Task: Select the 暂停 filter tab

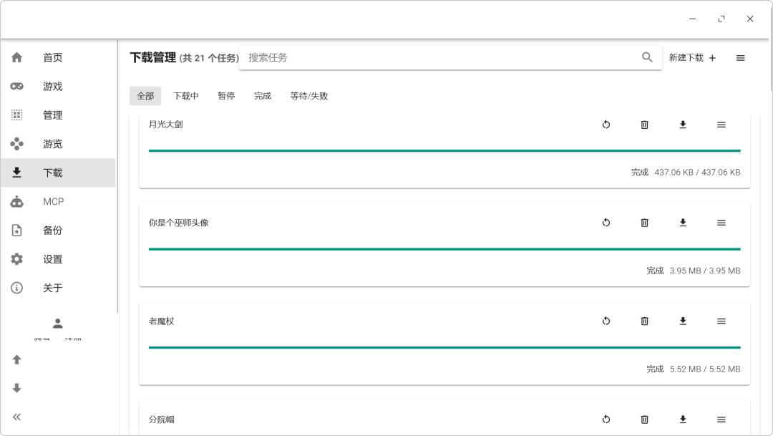Action: (x=226, y=96)
